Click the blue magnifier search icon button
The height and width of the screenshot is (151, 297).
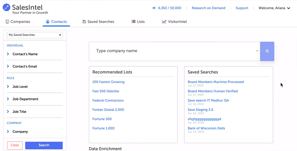(267, 51)
